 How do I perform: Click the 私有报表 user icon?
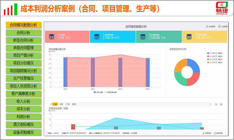[207, 27]
